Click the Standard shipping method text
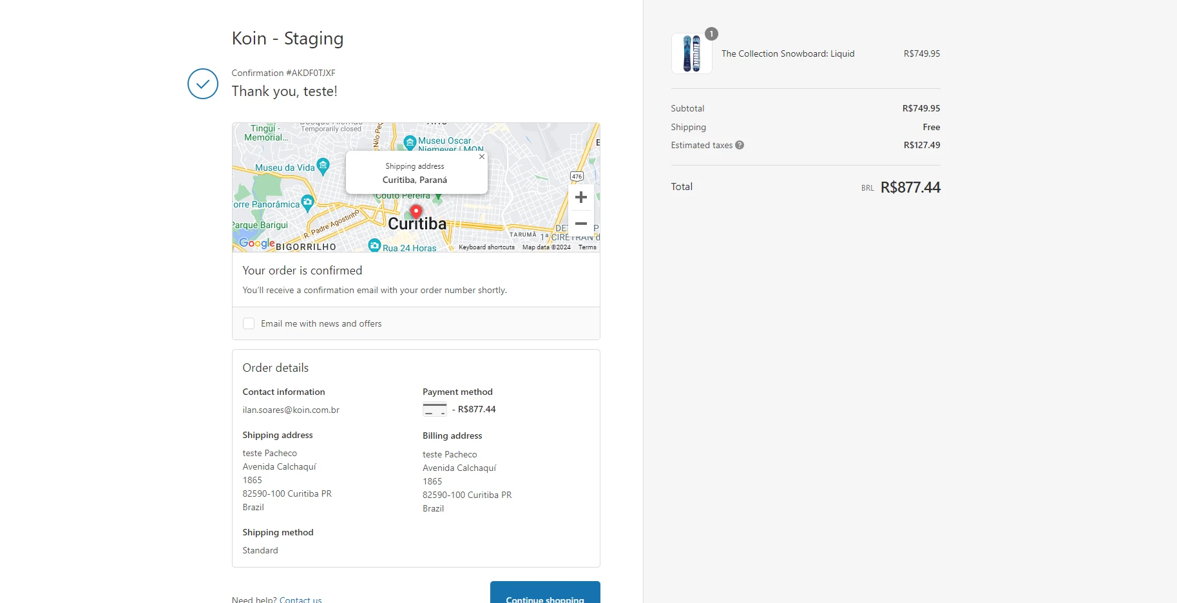The width and height of the screenshot is (1177, 603). pyautogui.click(x=260, y=550)
